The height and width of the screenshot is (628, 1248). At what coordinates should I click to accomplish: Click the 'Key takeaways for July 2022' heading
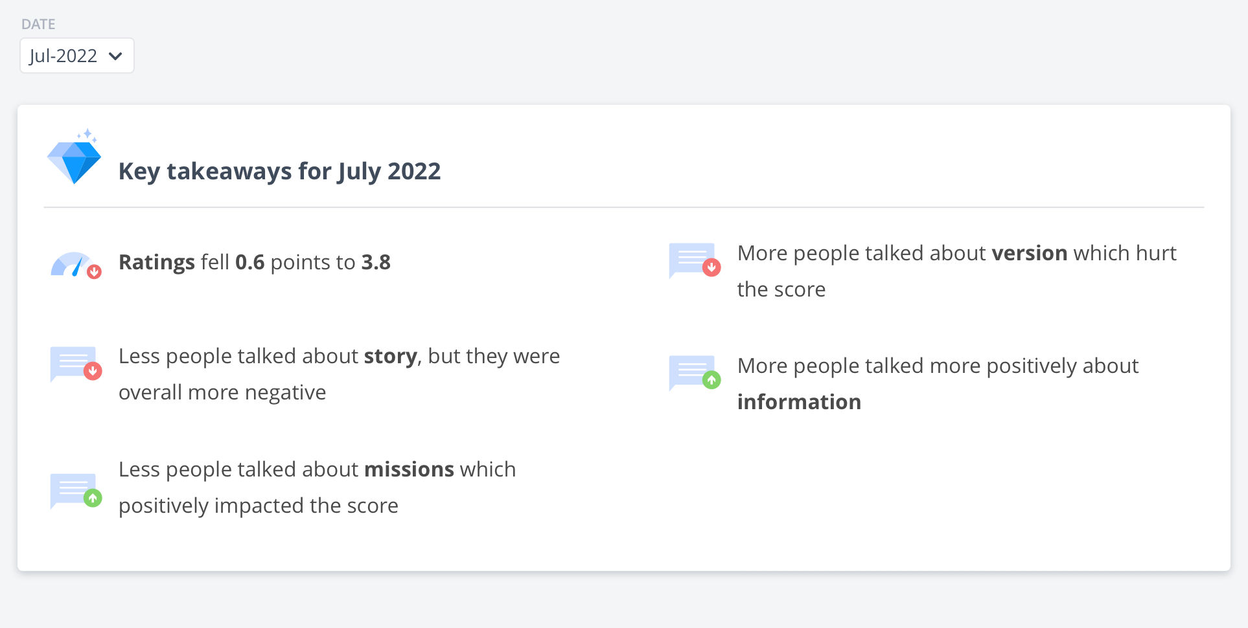279,172
